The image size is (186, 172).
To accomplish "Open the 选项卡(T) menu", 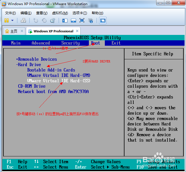I will tap(80, 13).
